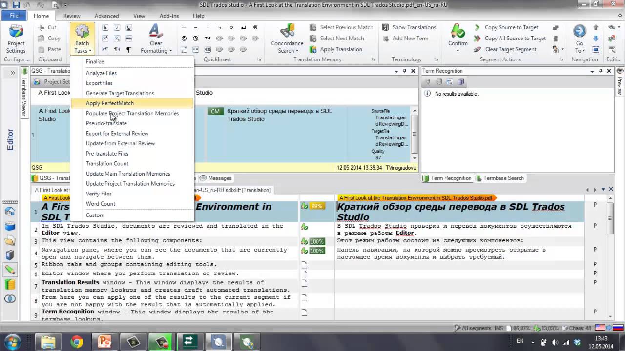The image size is (625, 351).
Task: Insert the registered trademark symbol
Action: coord(196,39)
